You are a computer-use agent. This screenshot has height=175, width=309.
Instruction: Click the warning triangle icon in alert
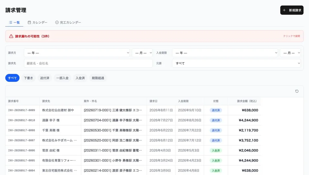tap(11, 36)
